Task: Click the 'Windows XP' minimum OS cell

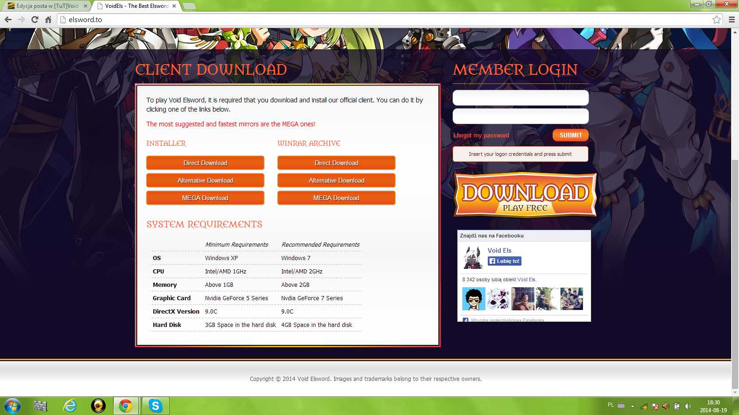Action: (x=221, y=258)
